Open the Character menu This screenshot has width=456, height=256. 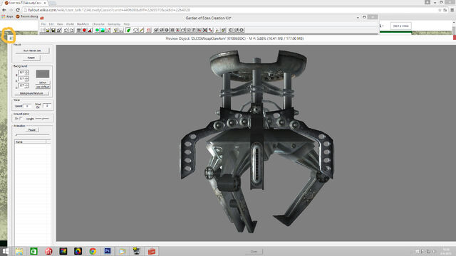pyautogui.click(x=98, y=24)
